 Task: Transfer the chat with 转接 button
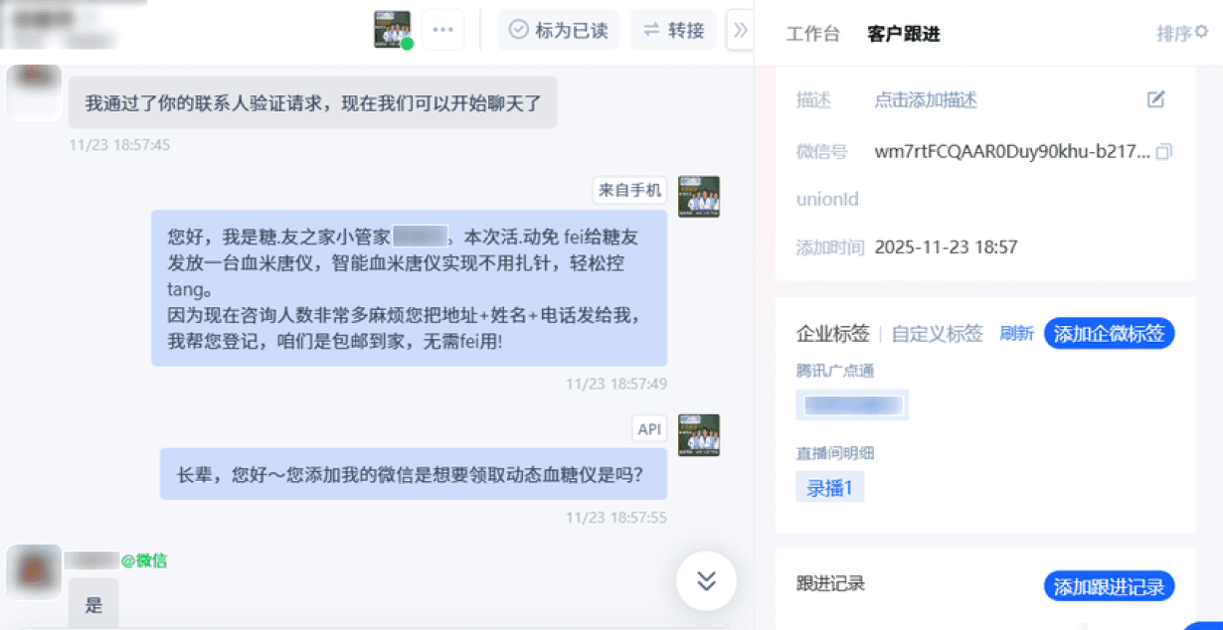coord(674,30)
